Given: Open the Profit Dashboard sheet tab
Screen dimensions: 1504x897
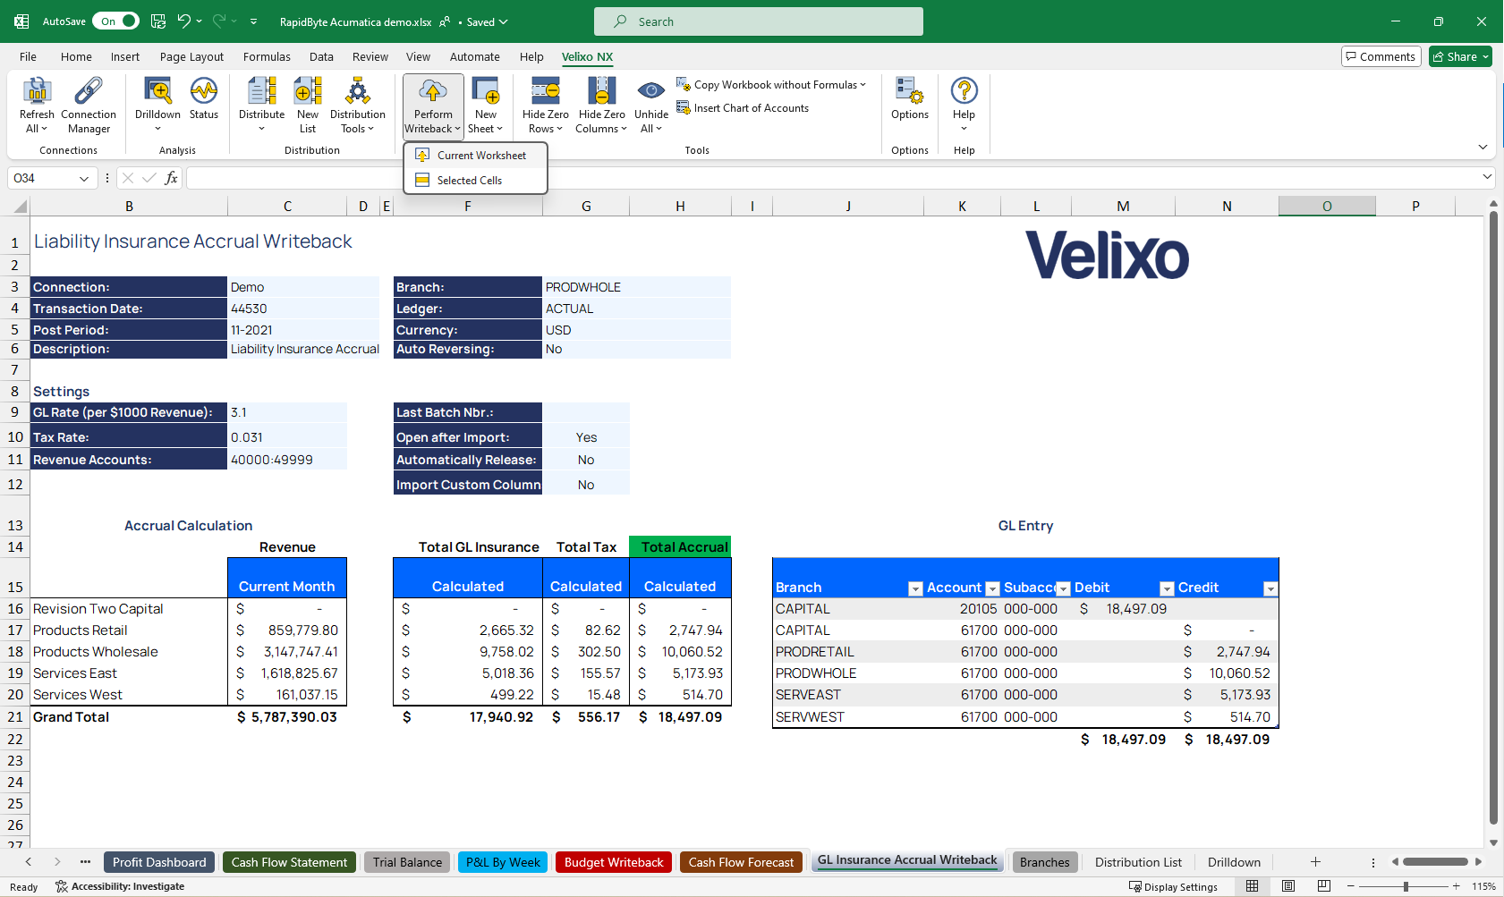Looking at the screenshot, I should [159, 862].
